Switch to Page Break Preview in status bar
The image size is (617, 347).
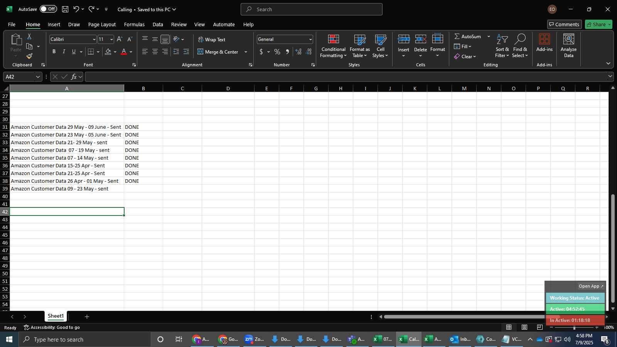[539, 327]
